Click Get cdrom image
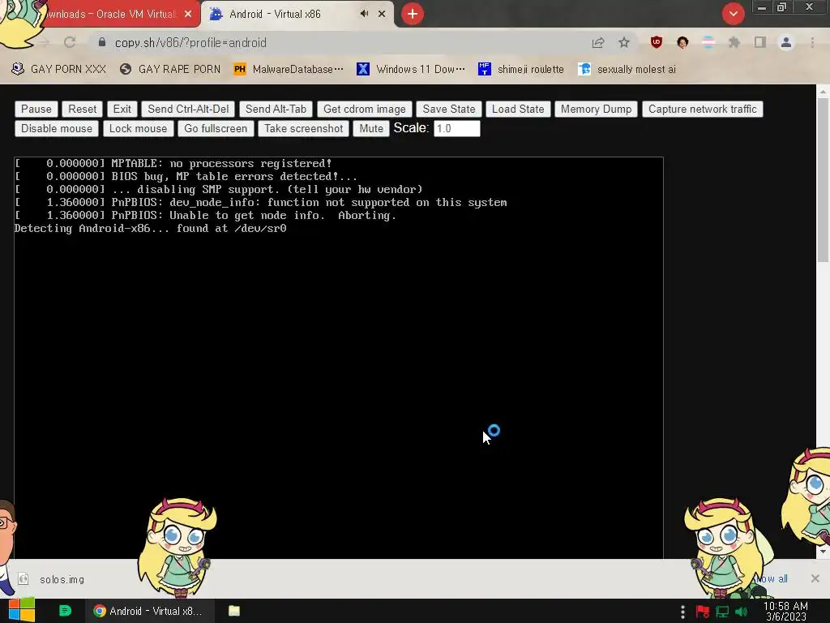The image size is (830, 623). (364, 110)
